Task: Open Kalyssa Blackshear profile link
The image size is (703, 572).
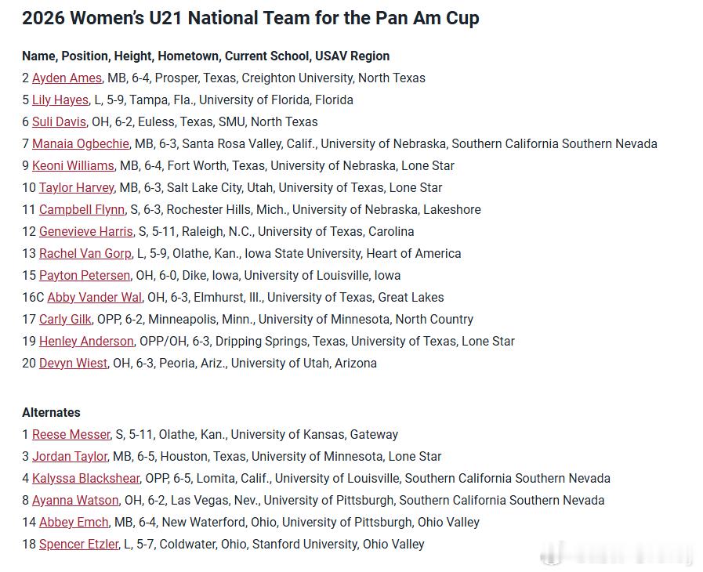Action: 85,479
